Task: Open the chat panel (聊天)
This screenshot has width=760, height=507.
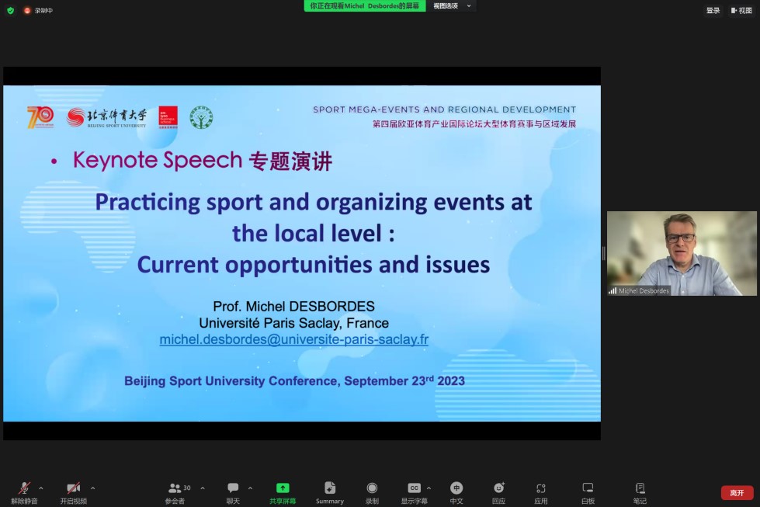Action: (233, 488)
